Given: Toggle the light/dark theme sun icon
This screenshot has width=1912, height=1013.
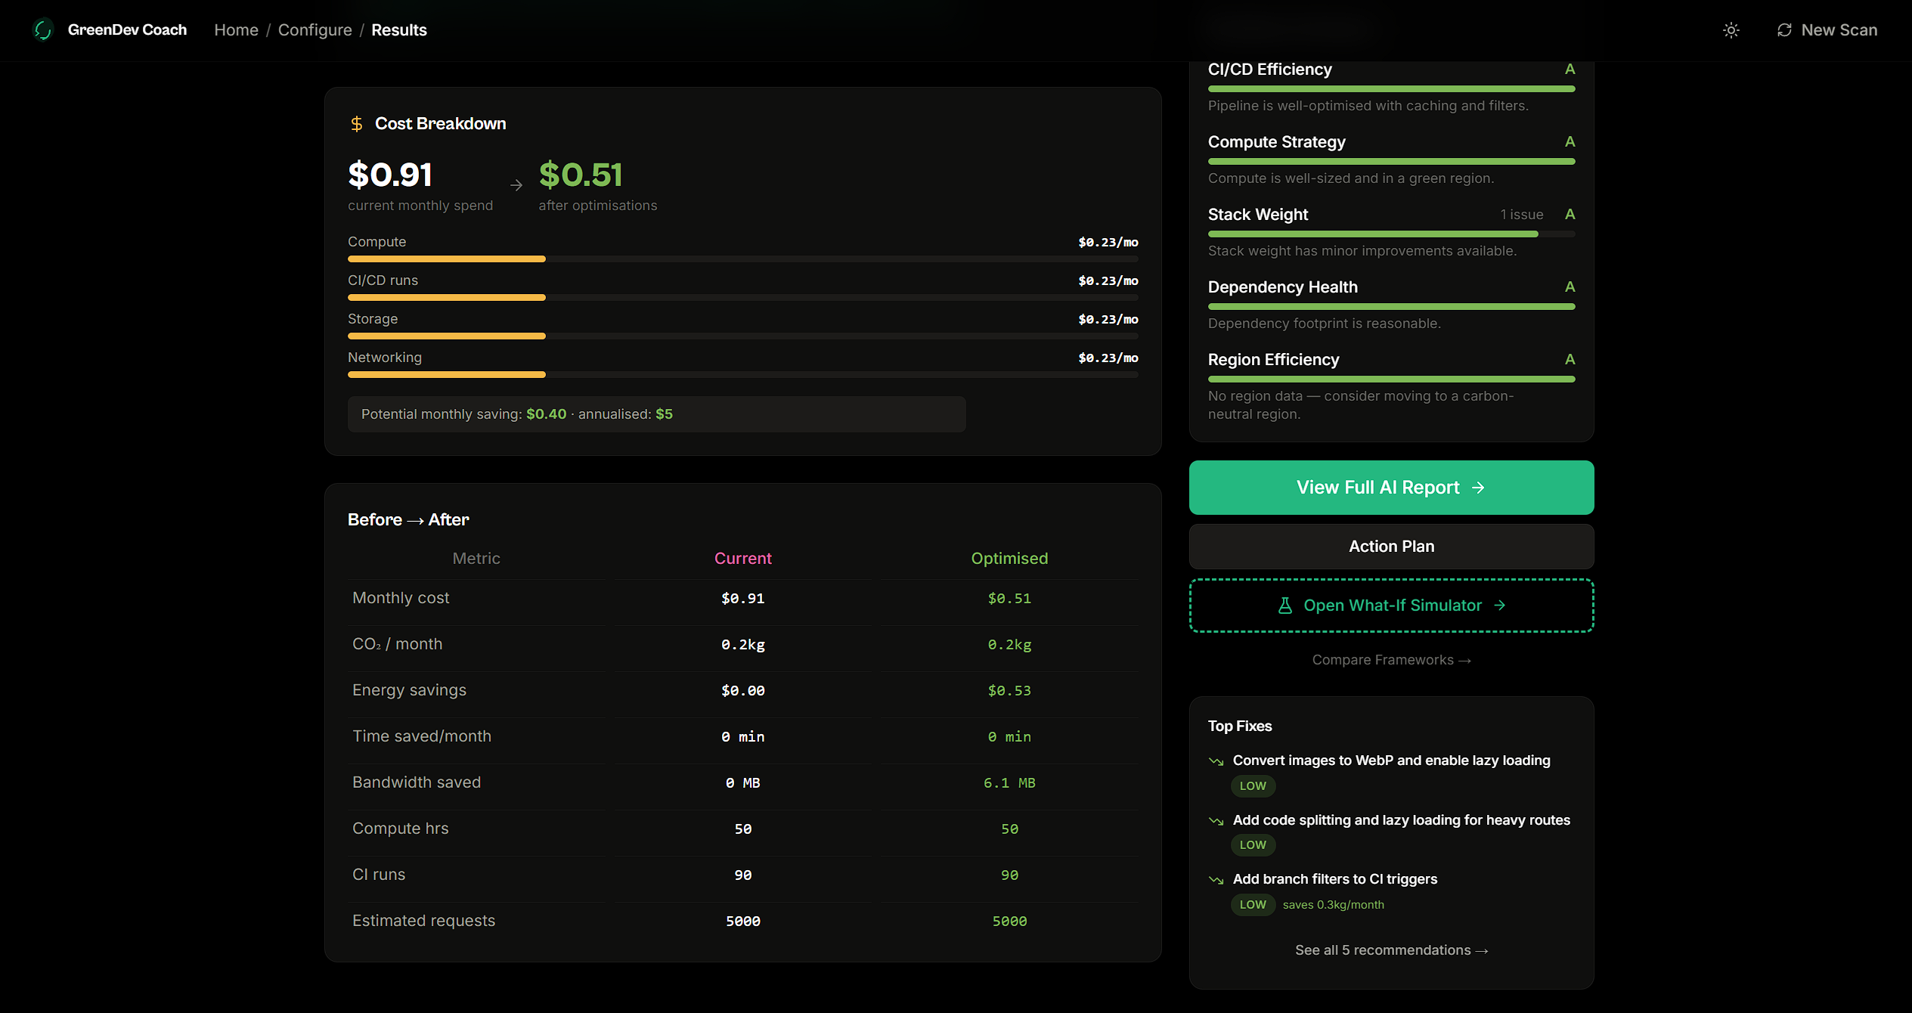Looking at the screenshot, I should tap(1731, 30).
